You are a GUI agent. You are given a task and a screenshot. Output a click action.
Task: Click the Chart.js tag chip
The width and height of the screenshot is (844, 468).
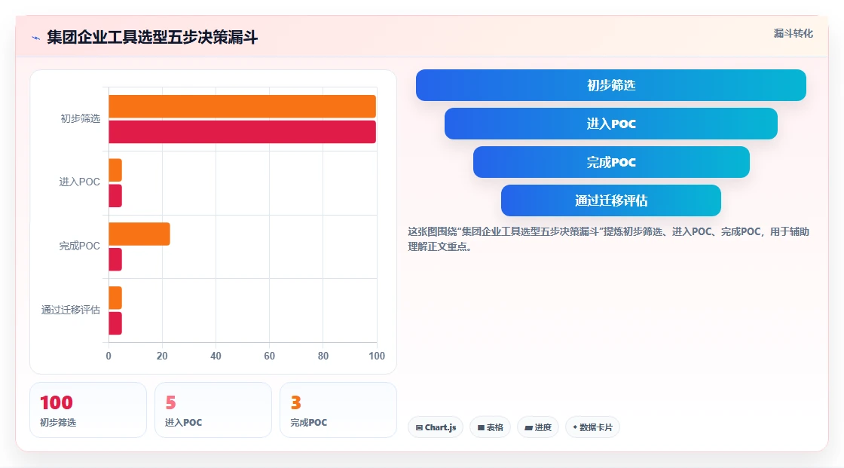436,427
